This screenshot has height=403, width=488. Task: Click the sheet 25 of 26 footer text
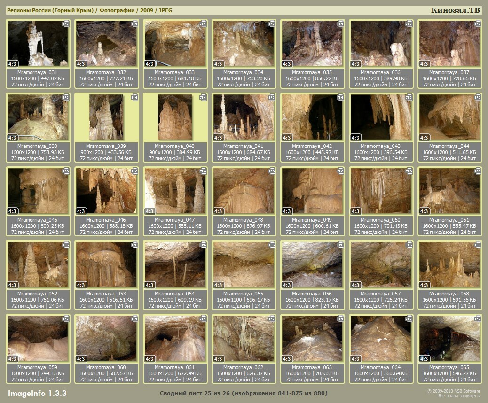tap(244, 393)
